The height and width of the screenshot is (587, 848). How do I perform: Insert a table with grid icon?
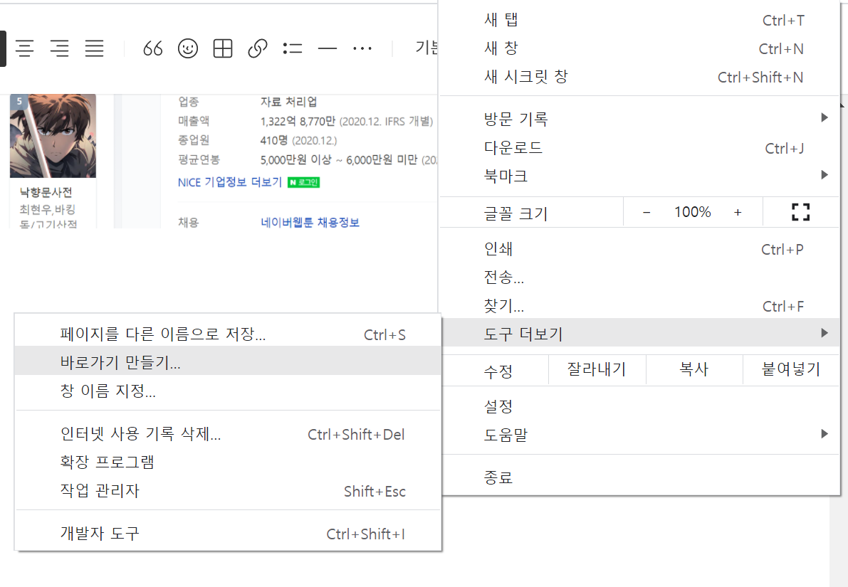[223, 48]
